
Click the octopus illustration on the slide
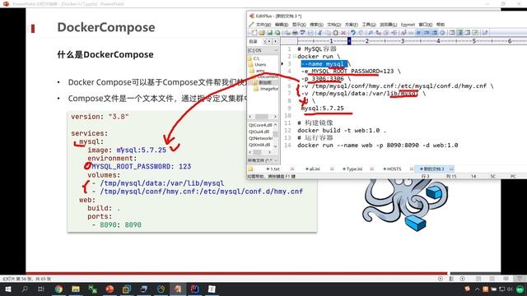(x=406, y=205)
